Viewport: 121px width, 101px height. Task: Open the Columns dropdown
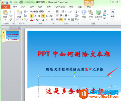point(67,16)
